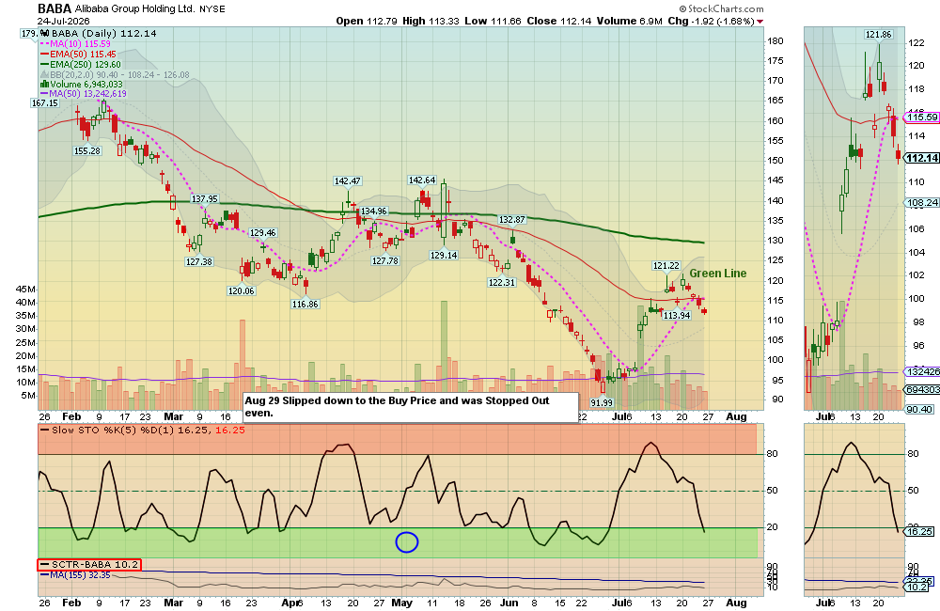Click the 134.96 price label
Viewport: 940px width, 611px height.
[373, 211]
